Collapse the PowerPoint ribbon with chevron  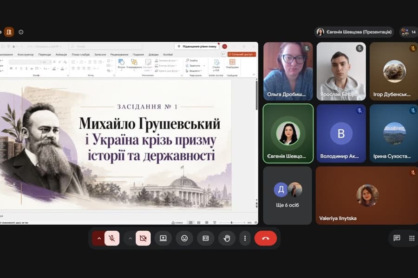coord(254,75)
